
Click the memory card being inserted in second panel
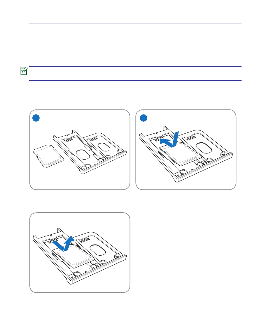(x=181, y=155)
